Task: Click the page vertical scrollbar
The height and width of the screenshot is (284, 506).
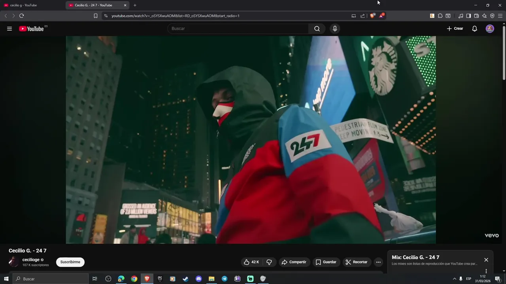Action: [504, 53]
